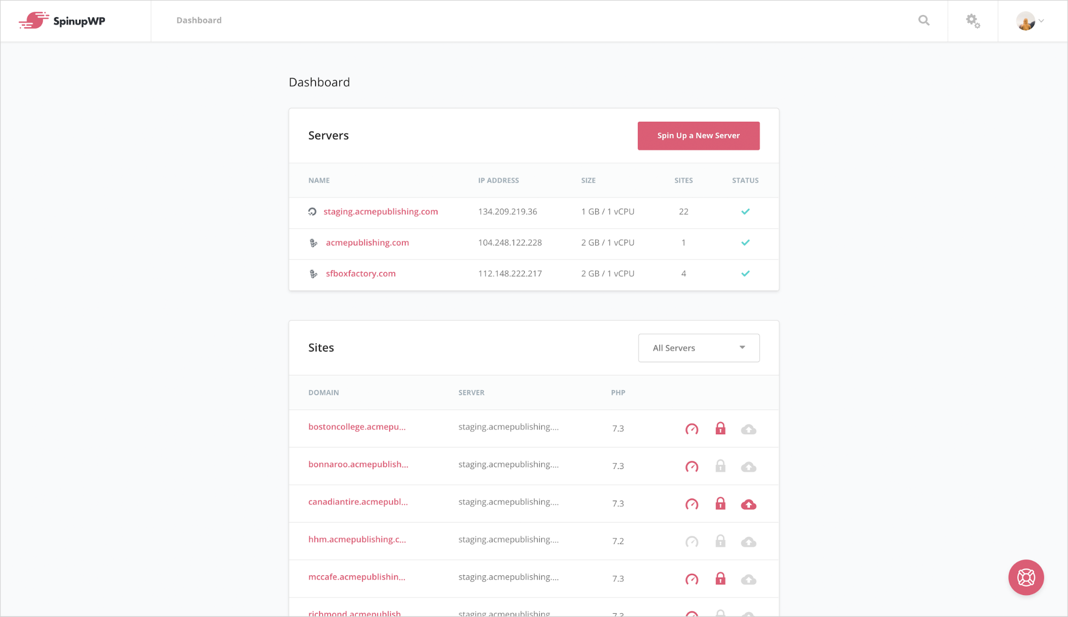Open the user avatar account menu
The image size is (1068, 617).
coord(1030,21)
